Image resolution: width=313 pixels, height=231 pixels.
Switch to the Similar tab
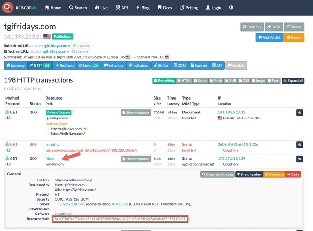tap(161, 65)
